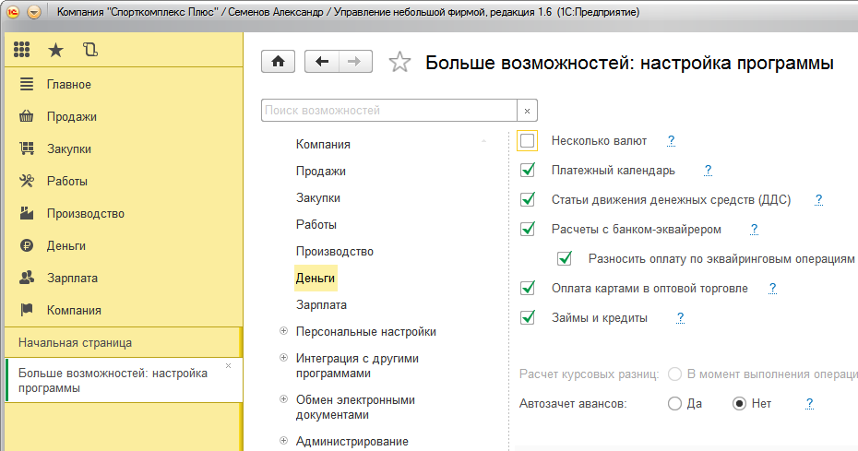858x451 pixels.
Task: Expand Персональные настройки tree node
Action: coord(282,331)
